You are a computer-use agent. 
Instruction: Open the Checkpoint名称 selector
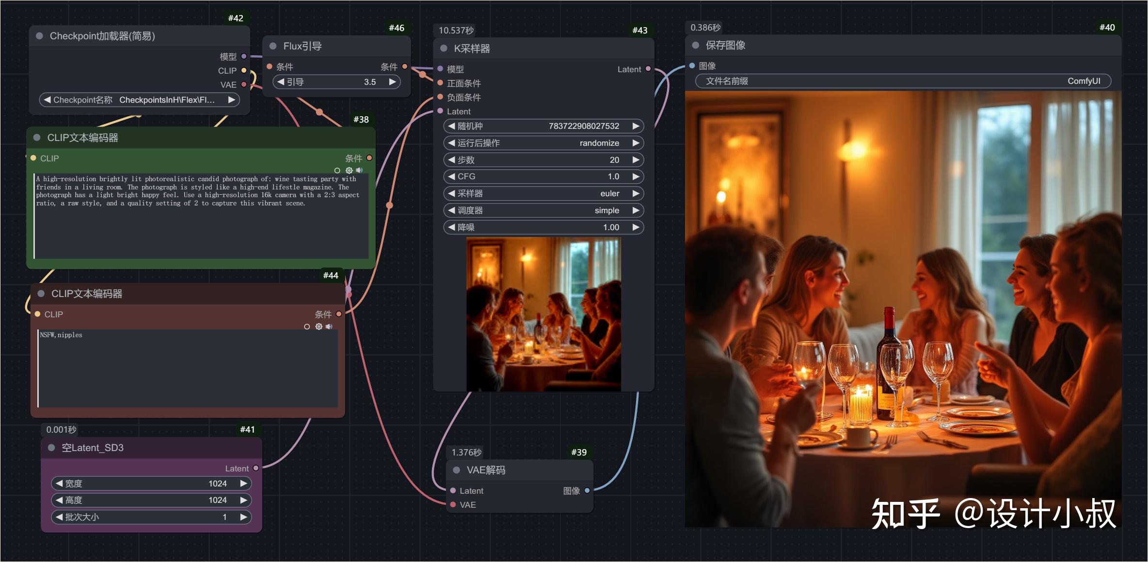139,100
